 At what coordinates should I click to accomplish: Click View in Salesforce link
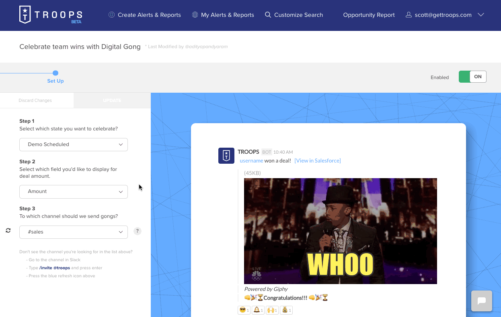tap(318, 161)
